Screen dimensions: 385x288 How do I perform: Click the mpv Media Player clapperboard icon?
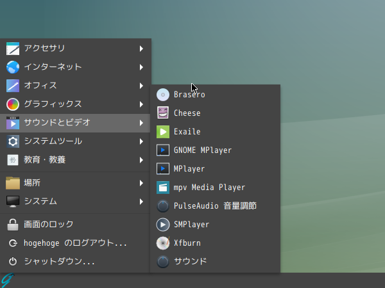click(163, 188)
